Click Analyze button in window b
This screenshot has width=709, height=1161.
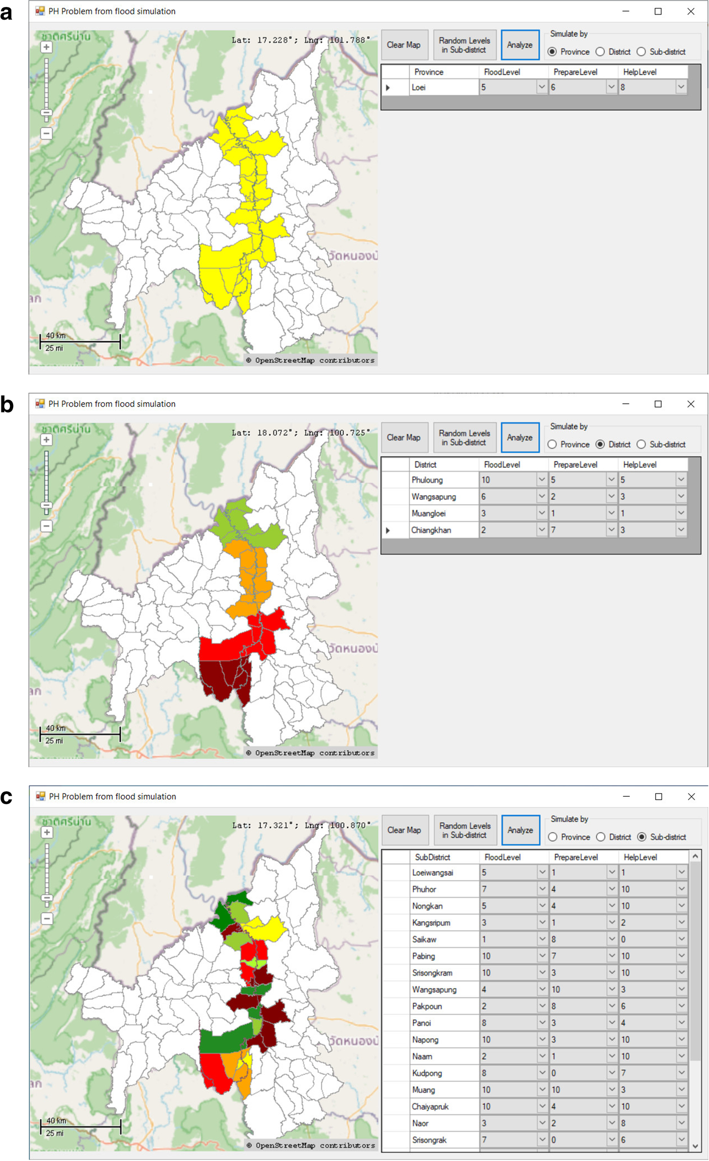[x=520, y=437]
